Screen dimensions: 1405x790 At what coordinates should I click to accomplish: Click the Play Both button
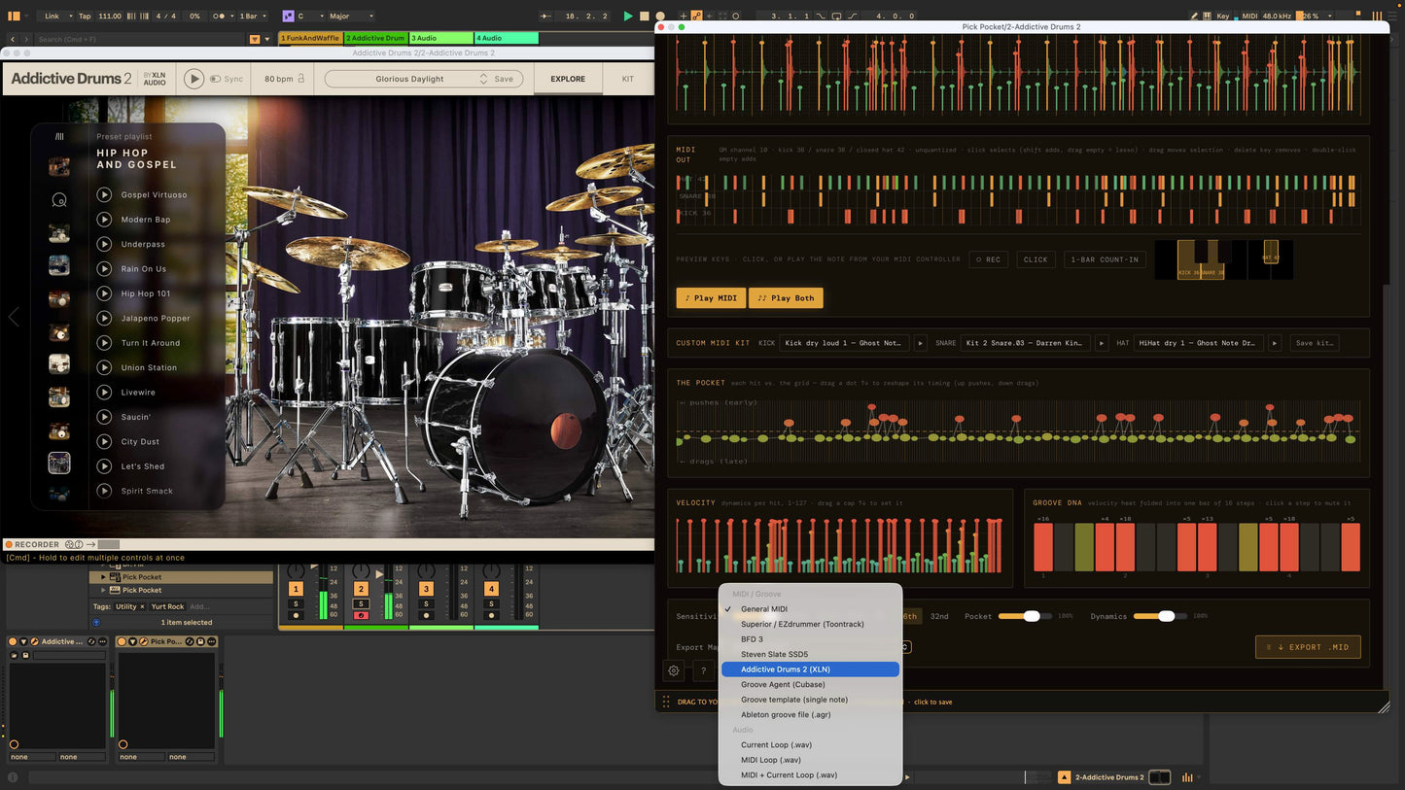(x=786, y=298)
